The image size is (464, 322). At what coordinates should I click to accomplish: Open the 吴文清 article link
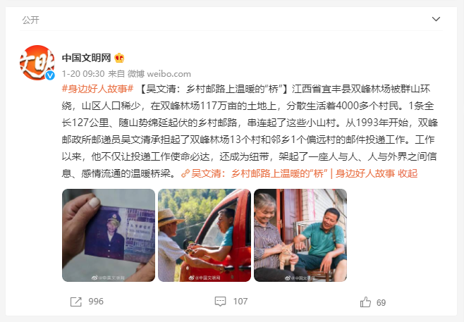pos(293,173)
